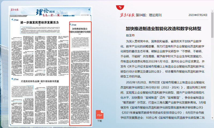Click the page number 4 on newspaper

(89, 10)
